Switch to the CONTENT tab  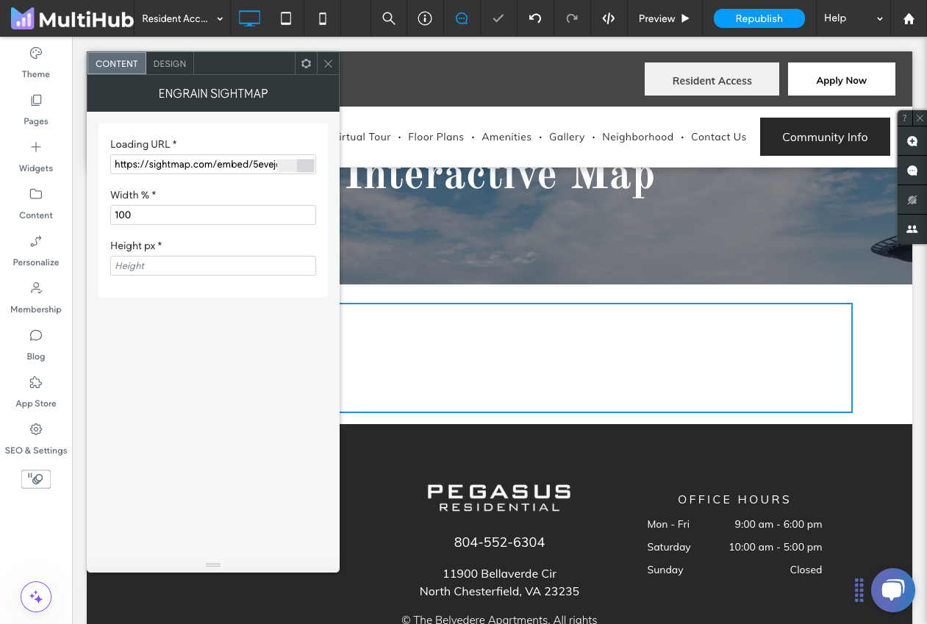pyautogui.click(x=117, y=63)
